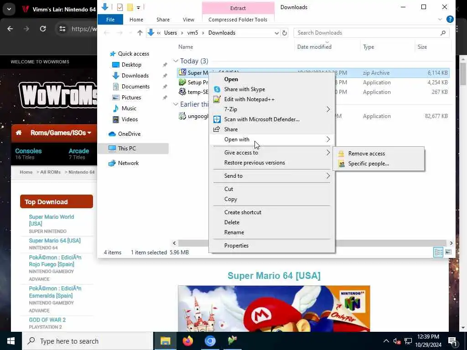
Task: Collapse the Earlier this week group chevron
Action: [176, 104]
